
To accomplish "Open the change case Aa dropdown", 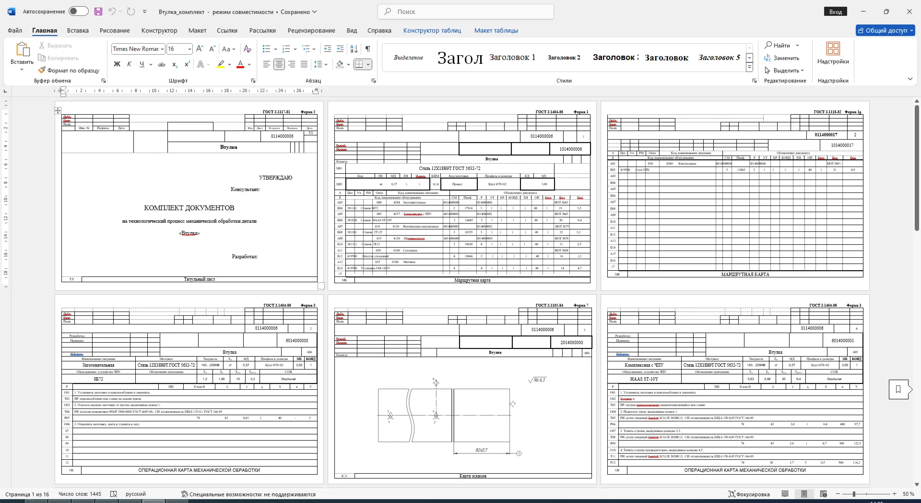I will (x=228, y=49).
